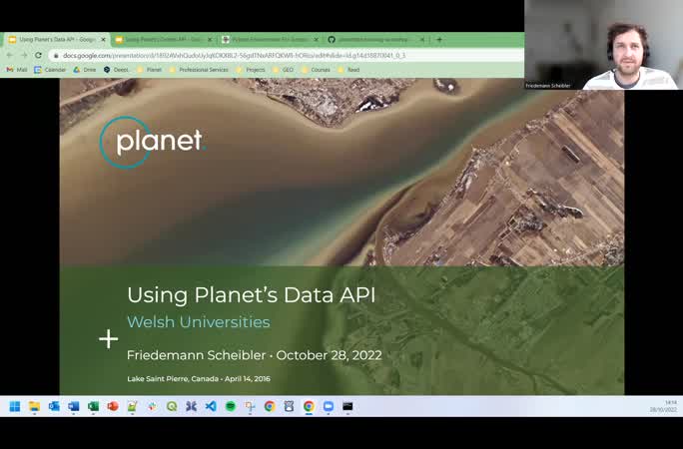Viewport: 683px width, 449px height.
Task: Open a new browser tab with the plus button
Action: tap(439, 40)
